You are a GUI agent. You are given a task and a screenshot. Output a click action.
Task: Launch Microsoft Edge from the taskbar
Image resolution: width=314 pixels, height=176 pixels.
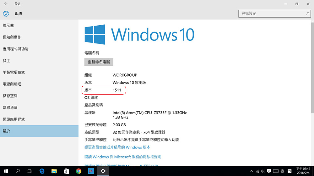42,171
